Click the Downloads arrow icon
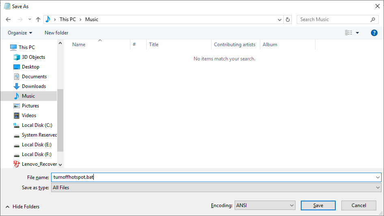Image resolution: width=384 pixels, height=216 pixels. tap(17, 86)
